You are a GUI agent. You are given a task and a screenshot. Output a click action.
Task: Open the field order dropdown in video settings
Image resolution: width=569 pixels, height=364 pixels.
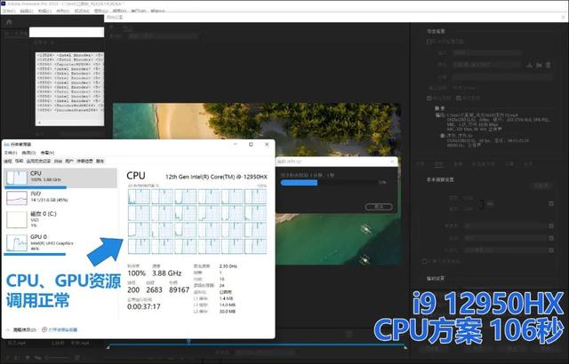[x=506, y=238]
